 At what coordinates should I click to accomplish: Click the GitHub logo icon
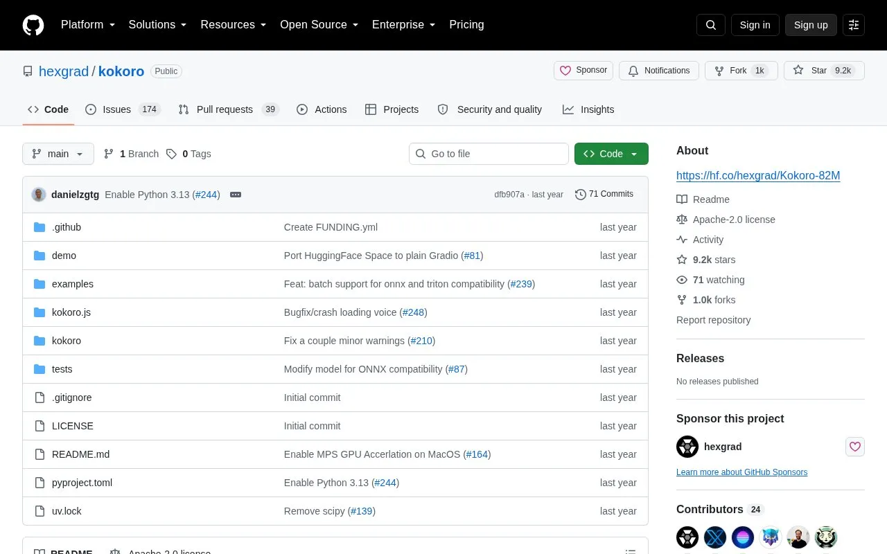click(x=33, y=25)
